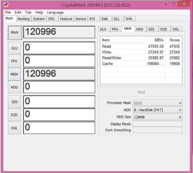Click the Display Mode field
193x173 pixels.
(158, 124)
